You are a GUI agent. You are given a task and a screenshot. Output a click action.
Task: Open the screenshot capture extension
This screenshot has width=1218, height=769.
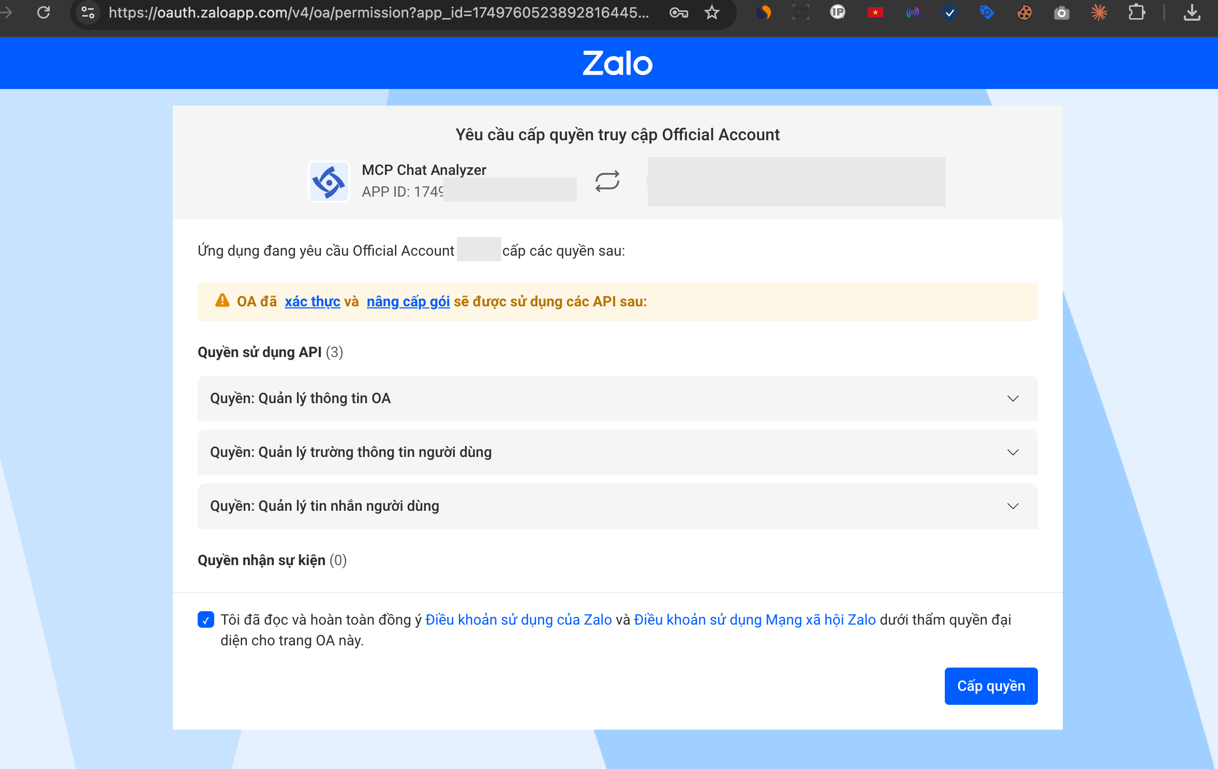pyautogui.click(x=801, y=12)
